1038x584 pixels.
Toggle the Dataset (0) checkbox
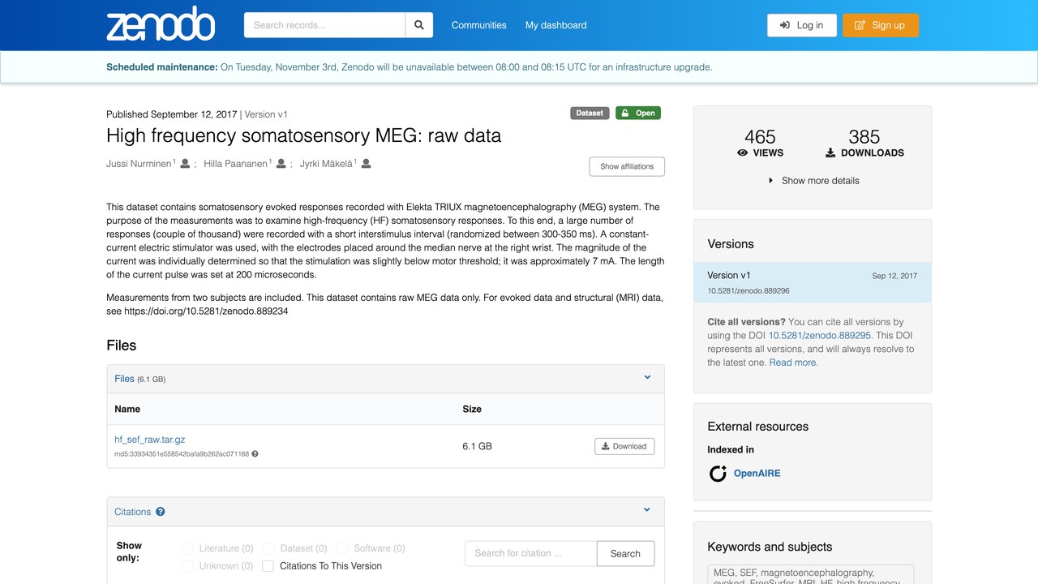click(x=269, y=548)
